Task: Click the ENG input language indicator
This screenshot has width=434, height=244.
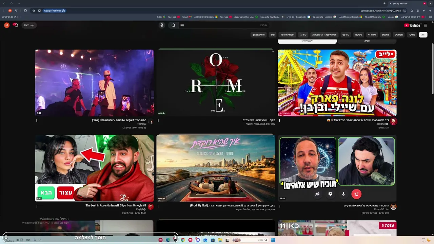Action: pyautogui.click(x=28, y=240)
